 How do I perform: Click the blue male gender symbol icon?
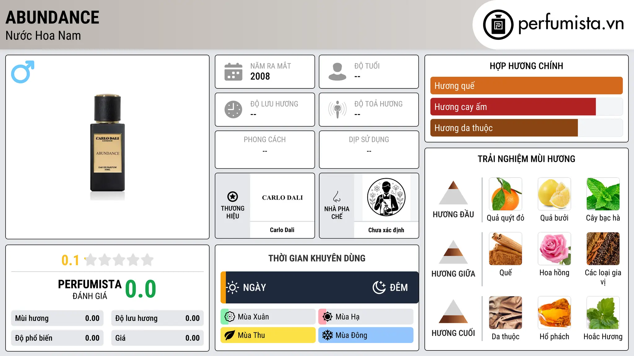[x=23, y=72]
